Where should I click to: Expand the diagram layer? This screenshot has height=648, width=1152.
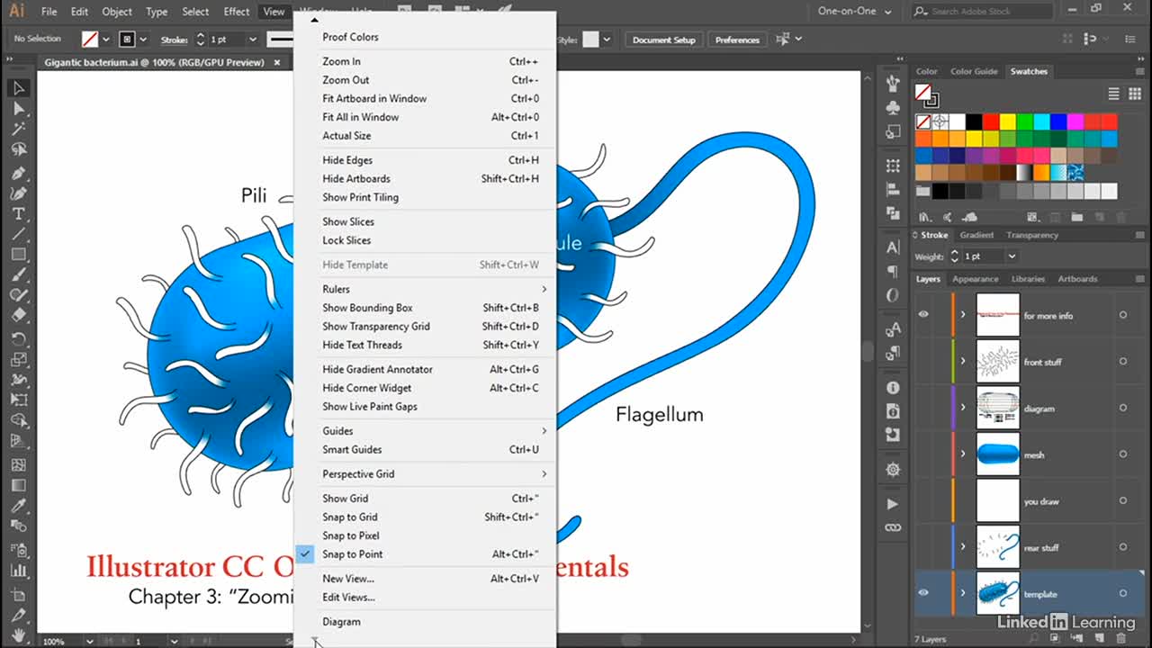(x=963, y=408)
